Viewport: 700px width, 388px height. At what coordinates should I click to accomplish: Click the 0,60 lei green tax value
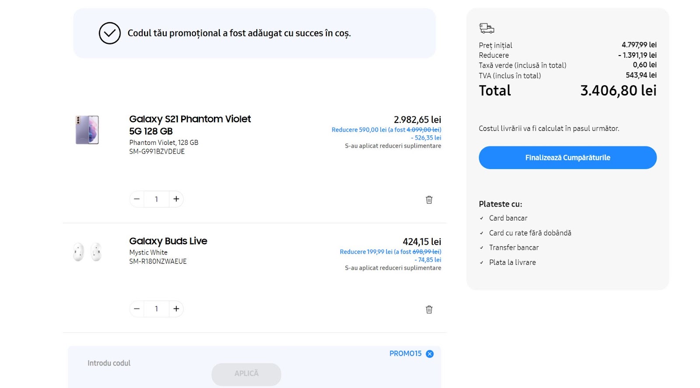pos(644,65)
